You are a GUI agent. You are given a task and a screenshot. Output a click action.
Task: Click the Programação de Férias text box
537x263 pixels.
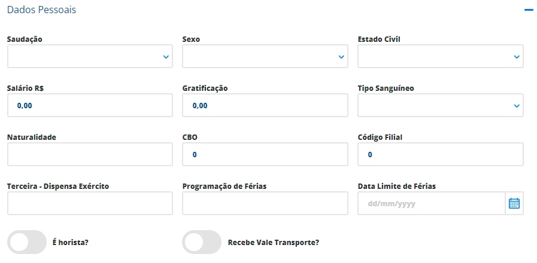tap(265, 203)
